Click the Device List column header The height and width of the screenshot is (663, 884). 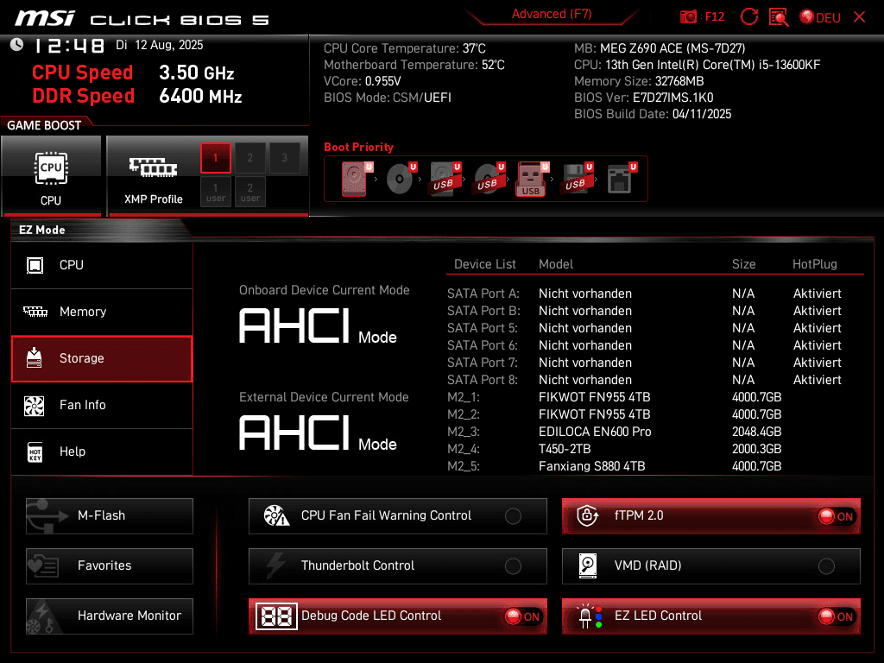point(485,264)
